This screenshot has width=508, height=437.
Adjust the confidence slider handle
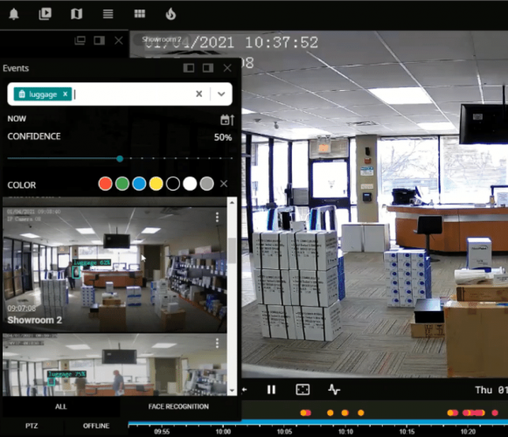point(120,159)
